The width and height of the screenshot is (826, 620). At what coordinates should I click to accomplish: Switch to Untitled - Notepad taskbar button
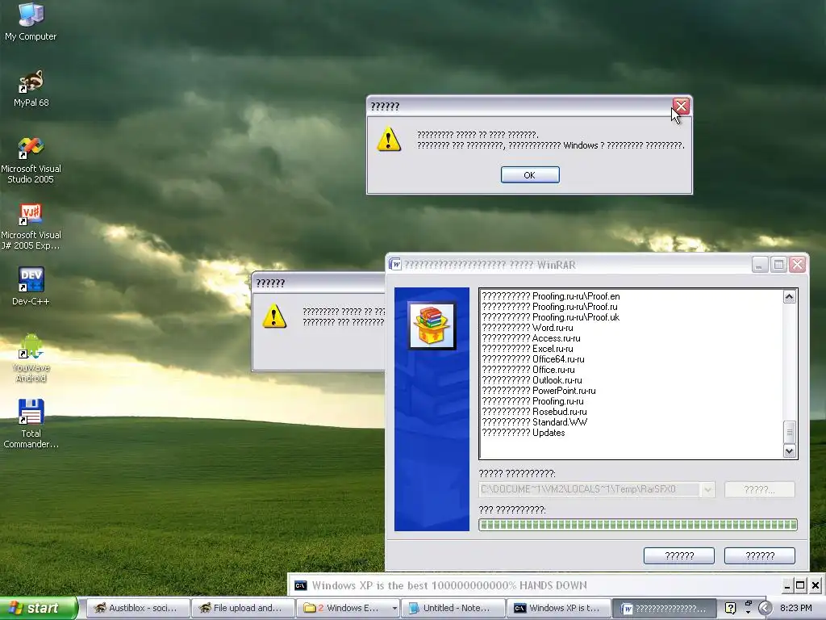point(453,608)
